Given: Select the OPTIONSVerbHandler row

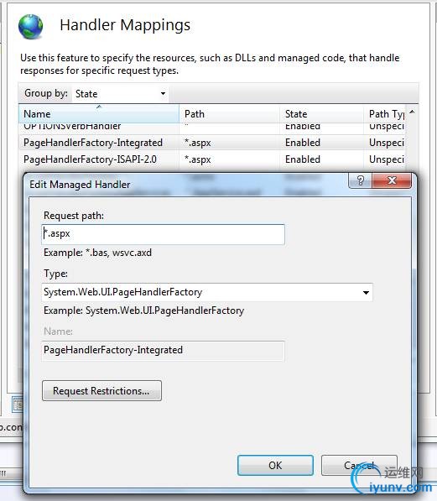Looking at the screenshot, I should (x=212, y=128).
